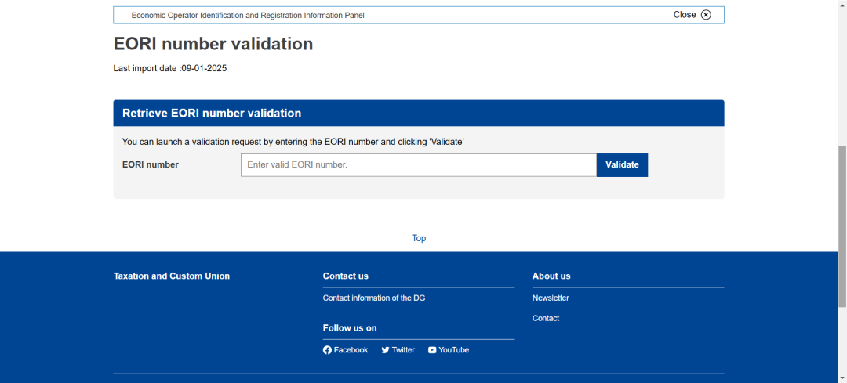Screen dimensions: 847x383
Task: Open the Newsletter link under About us
Action: coord(551,298)
